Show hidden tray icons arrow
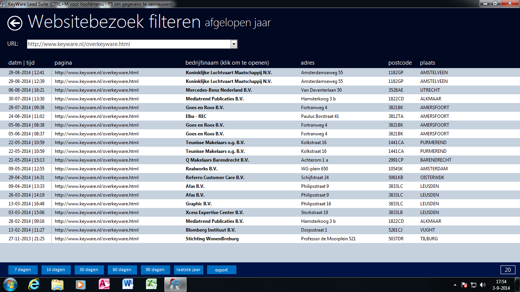The height and width of the screenshot is (292, 520). click(x=455, y=285)
